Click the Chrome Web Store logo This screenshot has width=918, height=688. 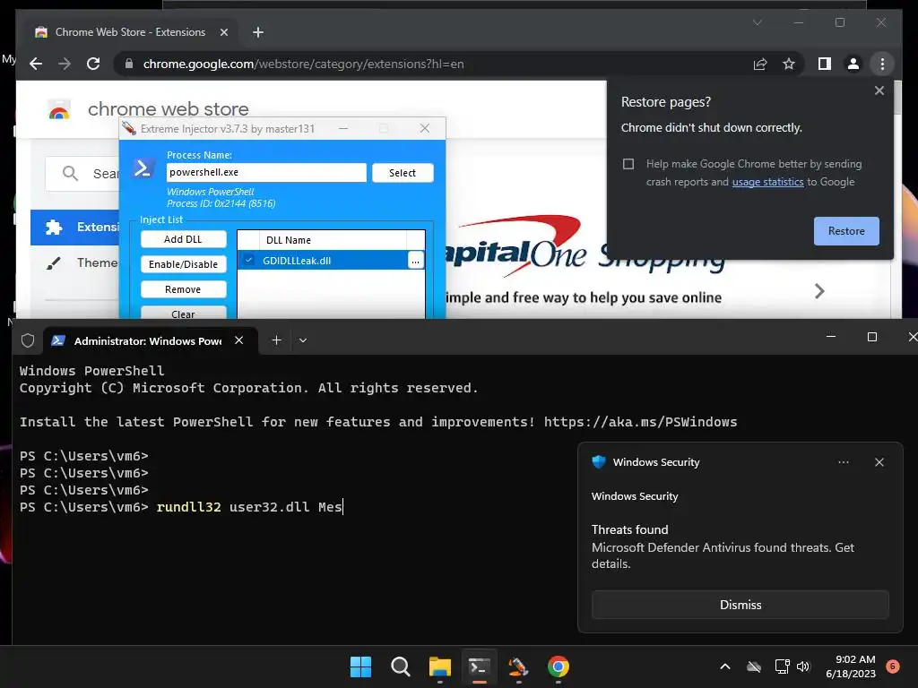click(59, 109)
